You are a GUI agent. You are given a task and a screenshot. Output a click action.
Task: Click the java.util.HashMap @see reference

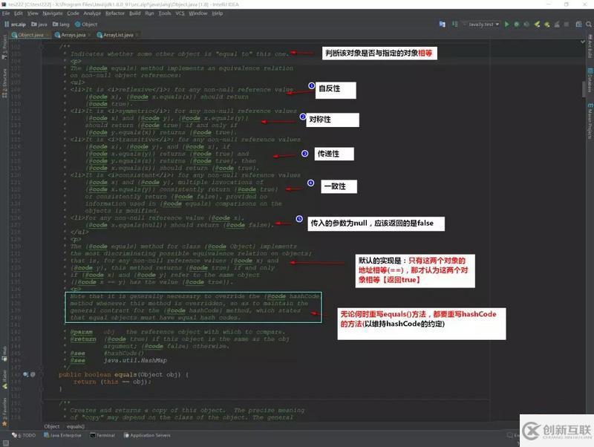[135, 360]
